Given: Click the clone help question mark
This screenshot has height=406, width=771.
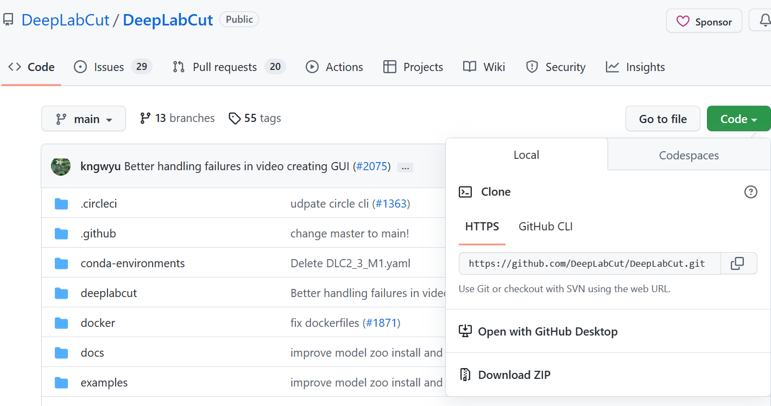Looking at the screenshot, I should pyautogui.click(x=751, y=191).
